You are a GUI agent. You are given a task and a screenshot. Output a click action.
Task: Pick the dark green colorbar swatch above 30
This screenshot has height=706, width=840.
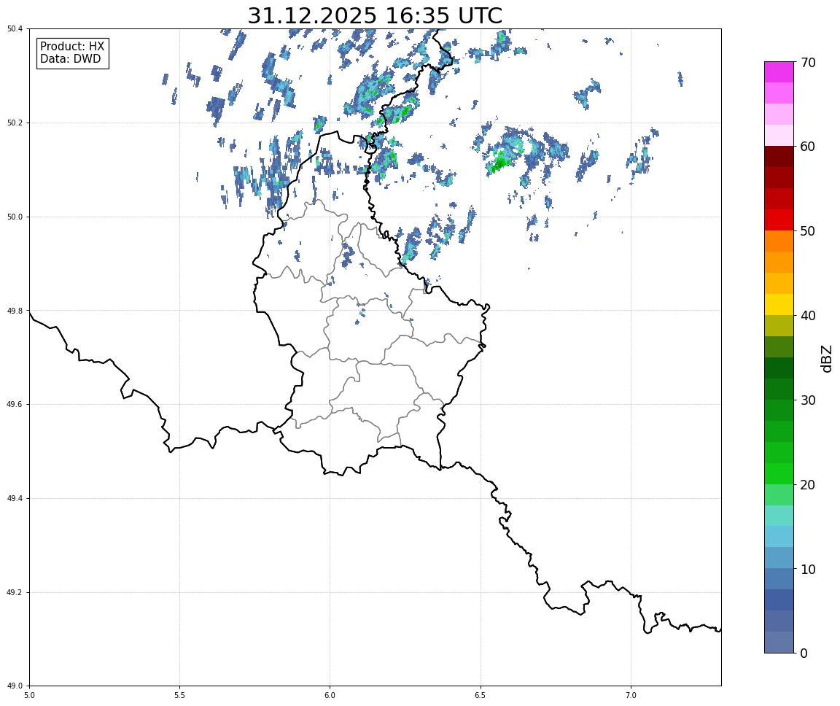pos(779,389)
